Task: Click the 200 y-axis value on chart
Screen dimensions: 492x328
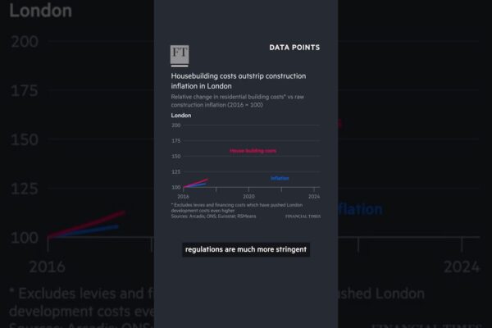Action: [175, 125]
